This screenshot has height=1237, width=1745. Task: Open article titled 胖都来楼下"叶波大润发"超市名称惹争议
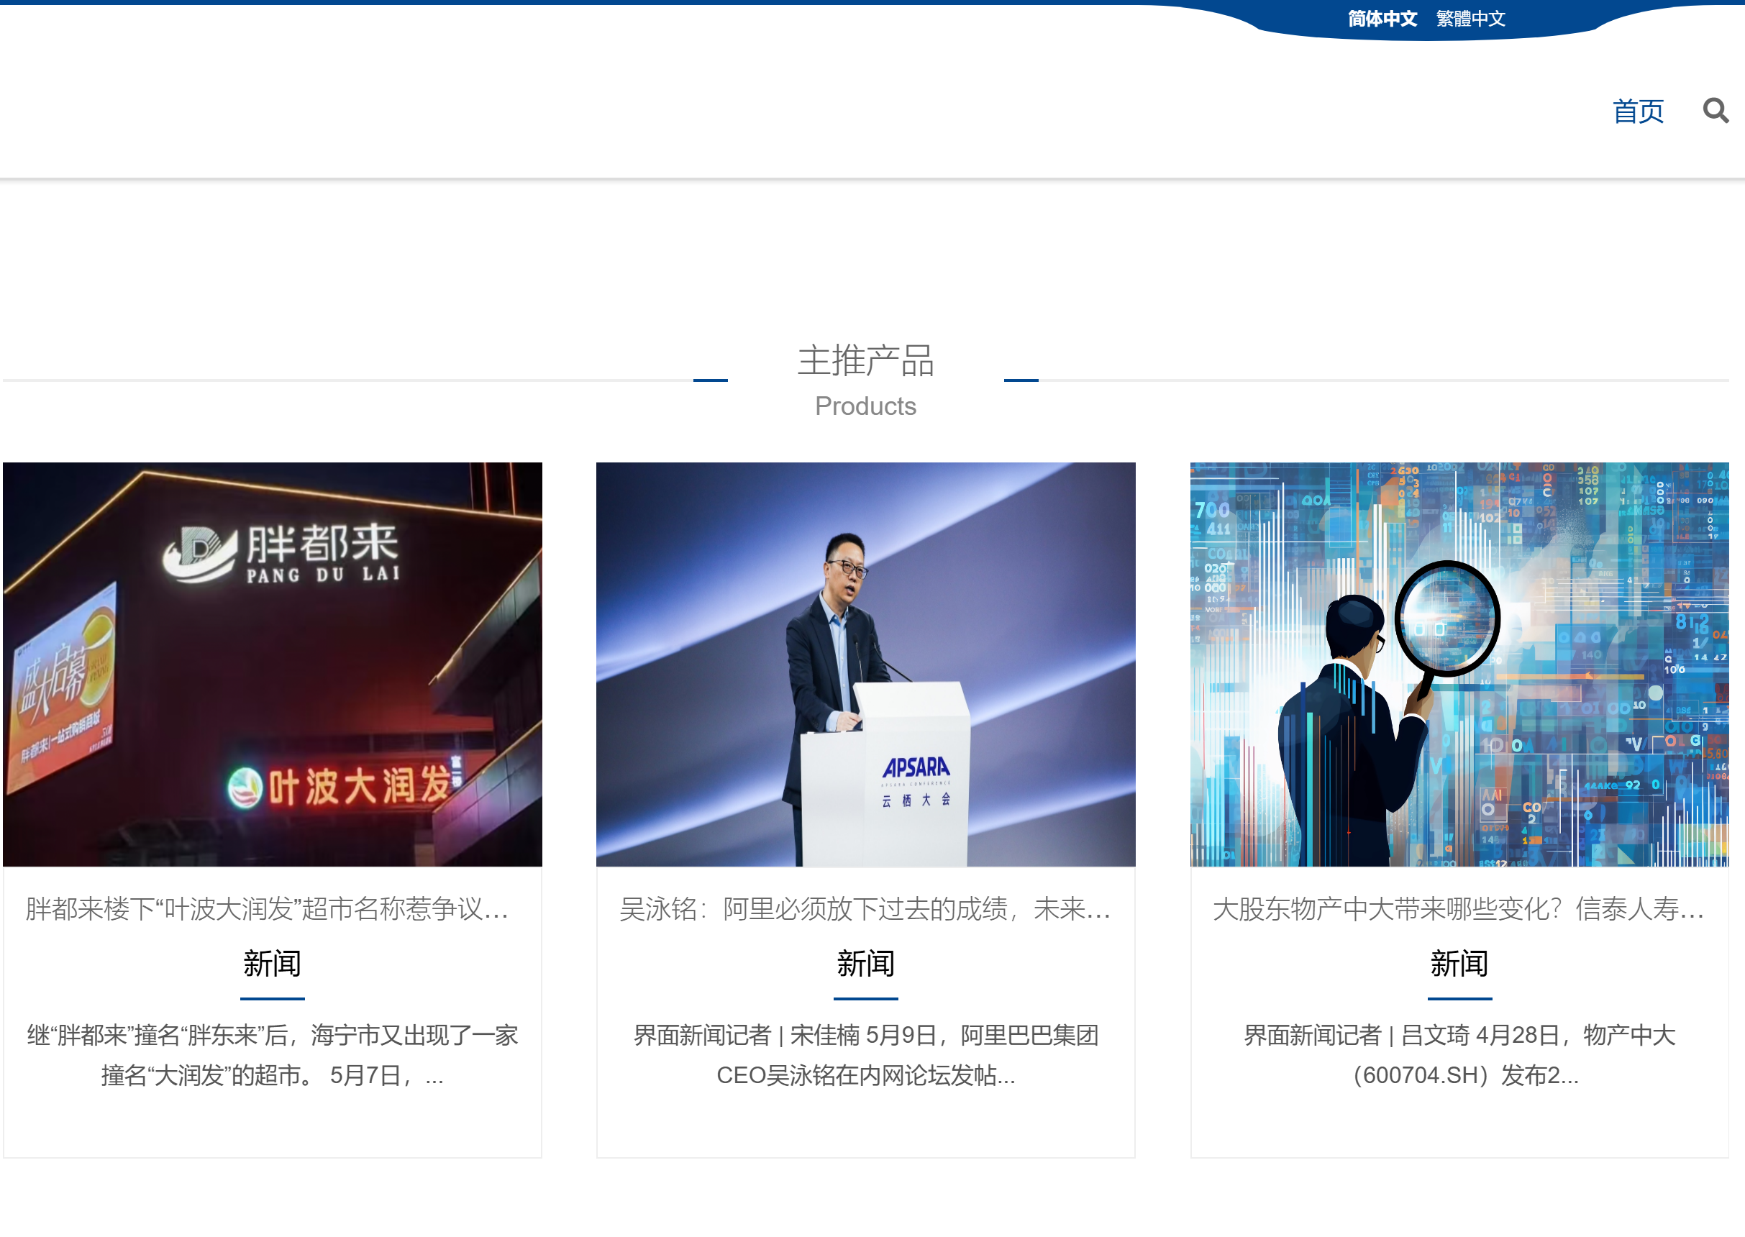(267, 909)
